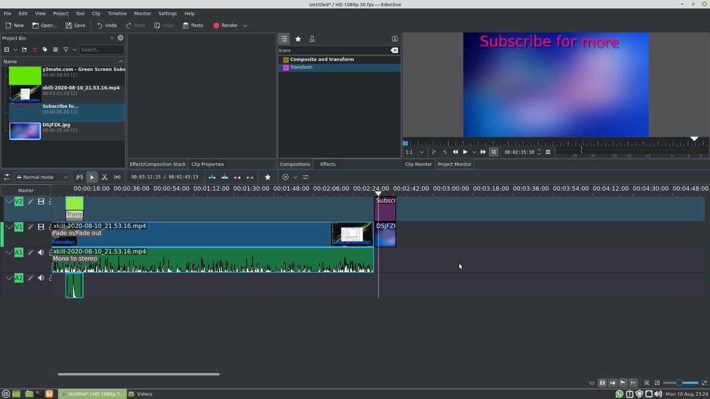Open the monitor playback speed dropdown
710x399 pixels.
[x=475, y=152]
